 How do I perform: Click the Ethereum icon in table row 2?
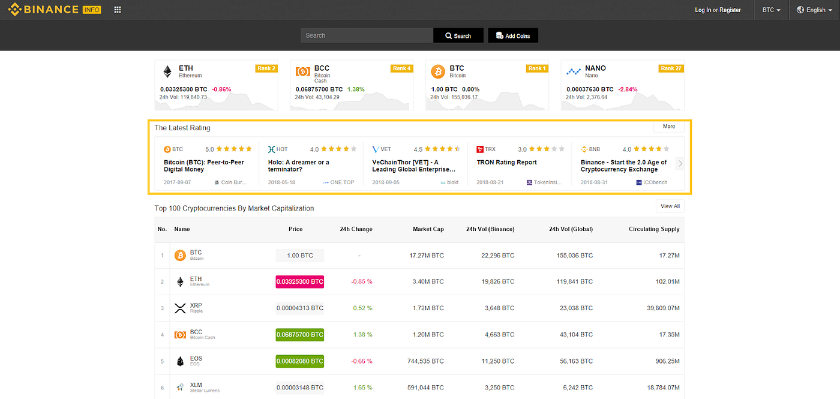click(179, 281)
